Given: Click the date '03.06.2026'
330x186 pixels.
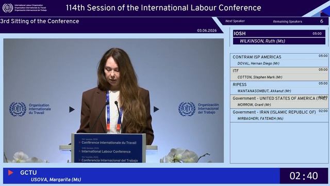Looking at the screenshot, I should 207,30.
